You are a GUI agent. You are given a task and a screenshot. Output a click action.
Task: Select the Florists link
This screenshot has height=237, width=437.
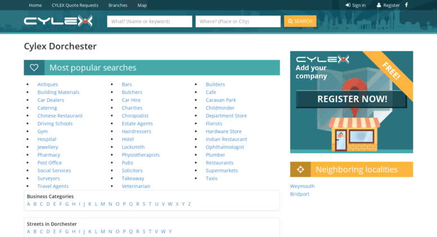click(x=214, y=123)
